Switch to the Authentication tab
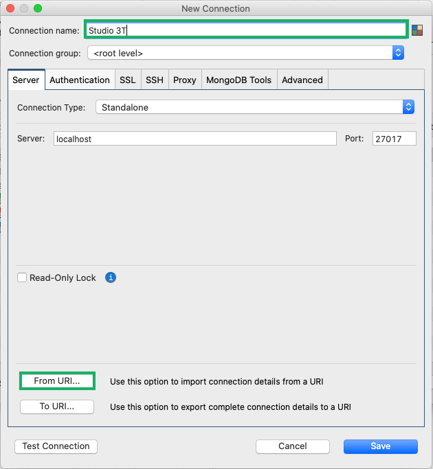 pos(80,80)
